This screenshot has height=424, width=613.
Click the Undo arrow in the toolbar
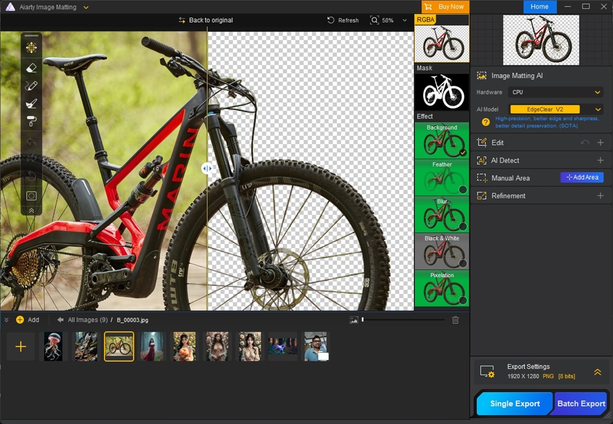(31, 140)
